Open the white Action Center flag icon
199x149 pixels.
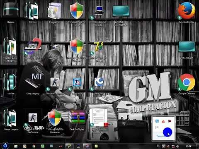157,127
